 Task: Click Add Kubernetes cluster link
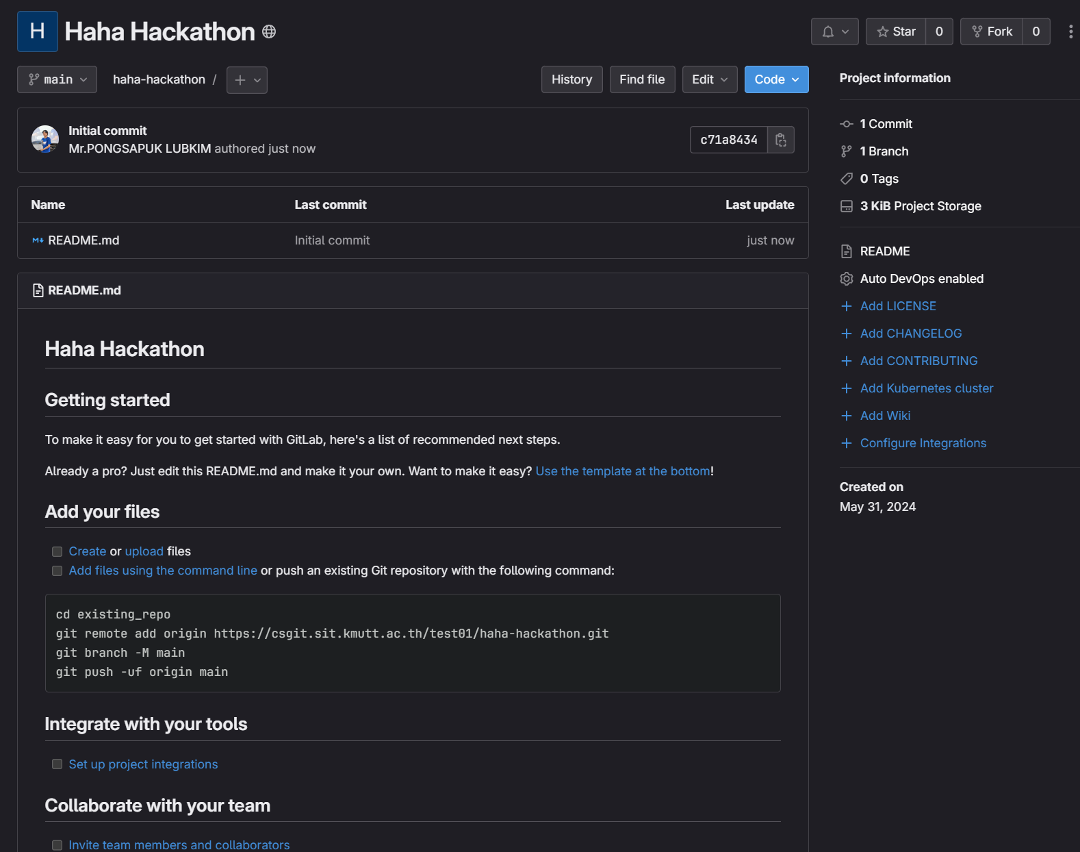pos(927,388)
